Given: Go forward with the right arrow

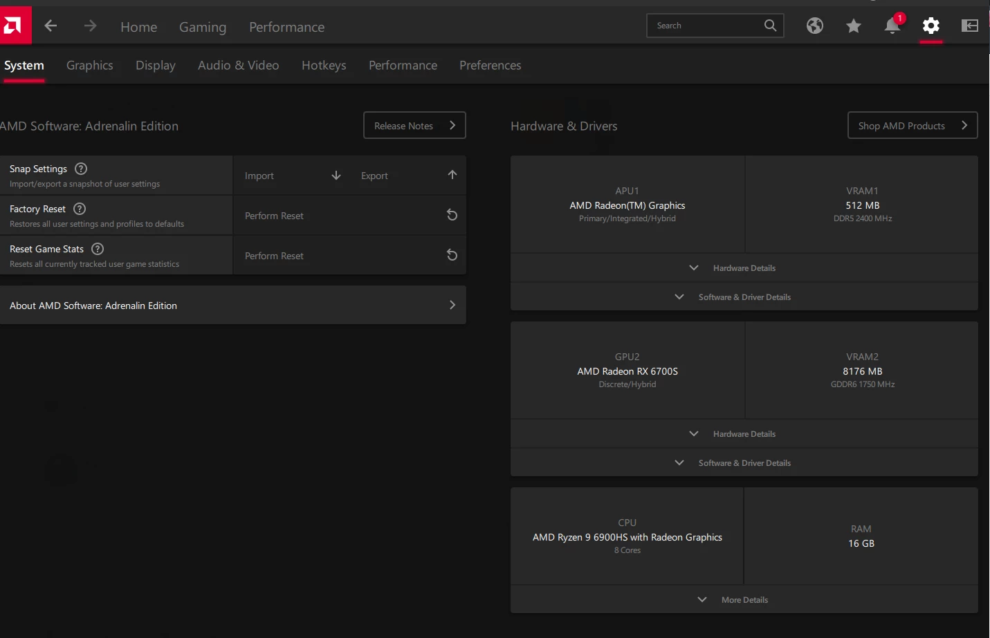Looking at the screenshot, I should [x=90, y=26].
